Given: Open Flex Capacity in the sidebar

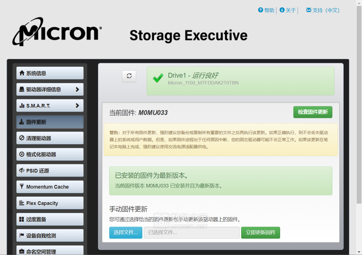Looking at the screenshot, I should point(50,203).
